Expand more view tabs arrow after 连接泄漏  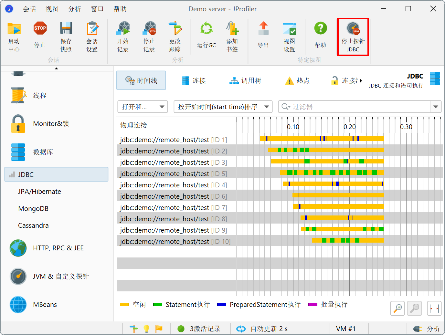[361, 81]
